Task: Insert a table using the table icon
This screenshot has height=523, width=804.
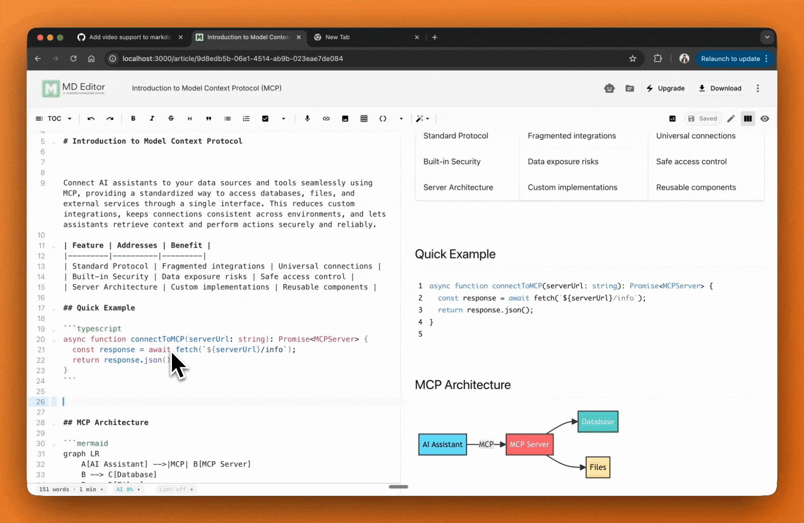Action: pos(365,119)
